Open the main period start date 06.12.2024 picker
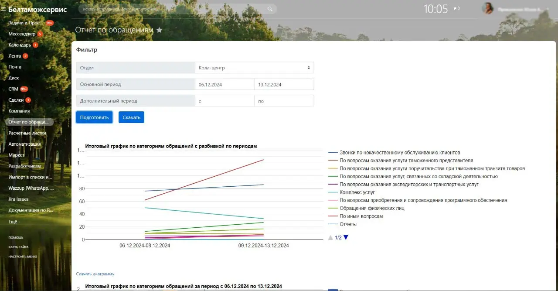This screenshot has width=558, height=291. point(225,85)
